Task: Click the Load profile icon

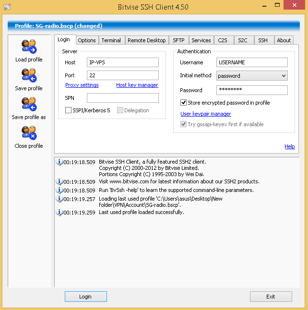Action: pos(29,47)
